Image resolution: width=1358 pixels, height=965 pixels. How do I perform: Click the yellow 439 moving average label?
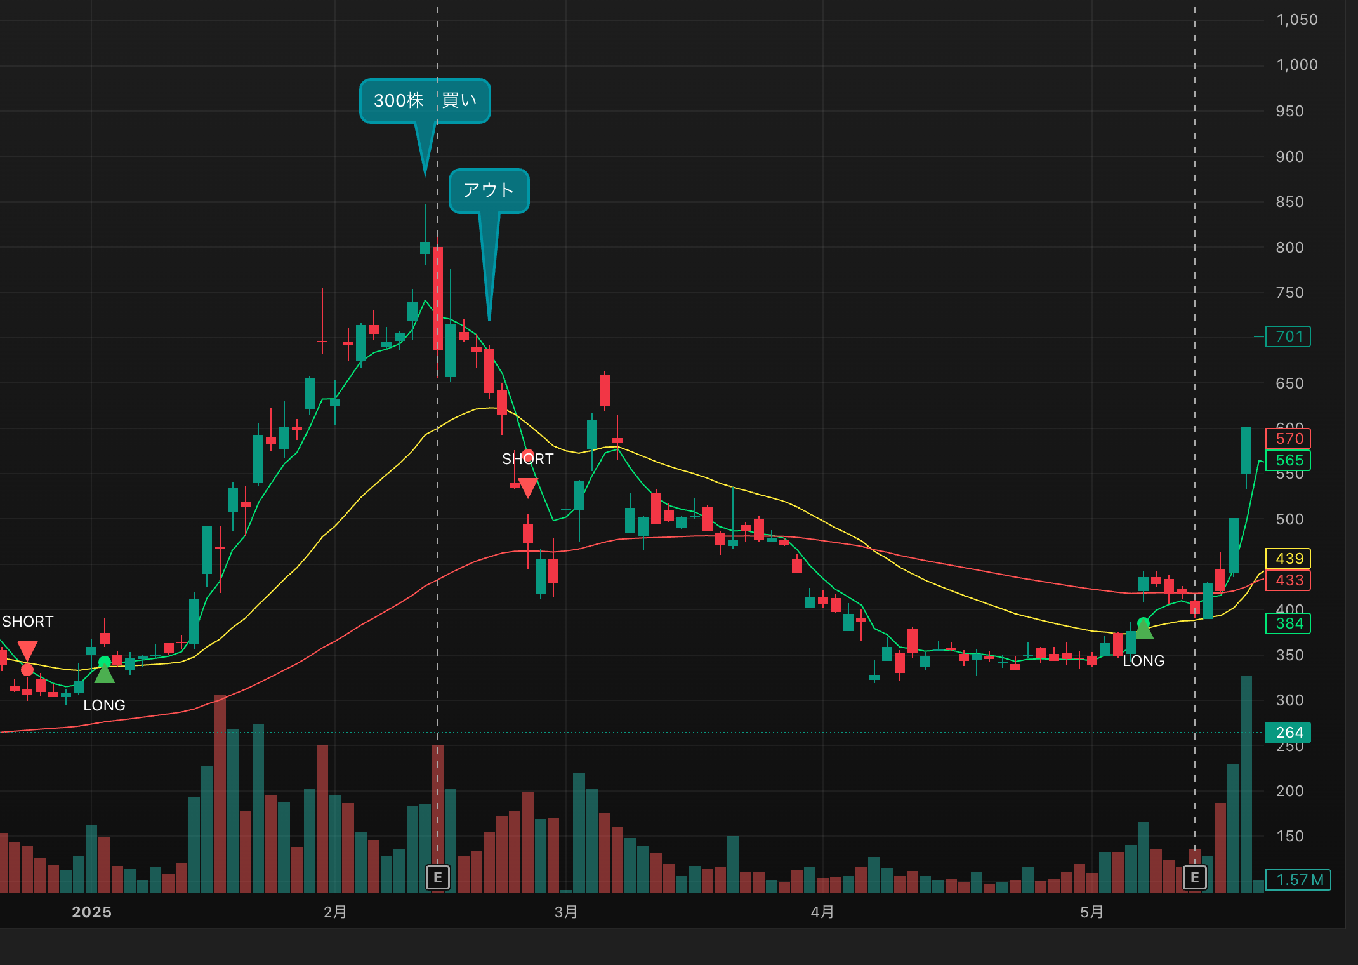1288,559
